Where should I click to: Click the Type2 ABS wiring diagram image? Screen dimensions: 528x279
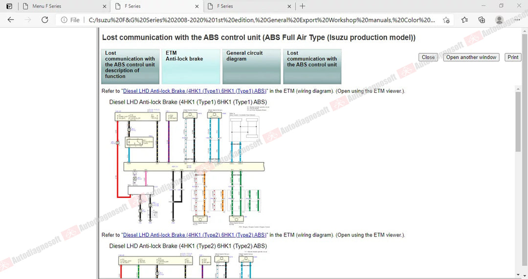pos(190,265)
